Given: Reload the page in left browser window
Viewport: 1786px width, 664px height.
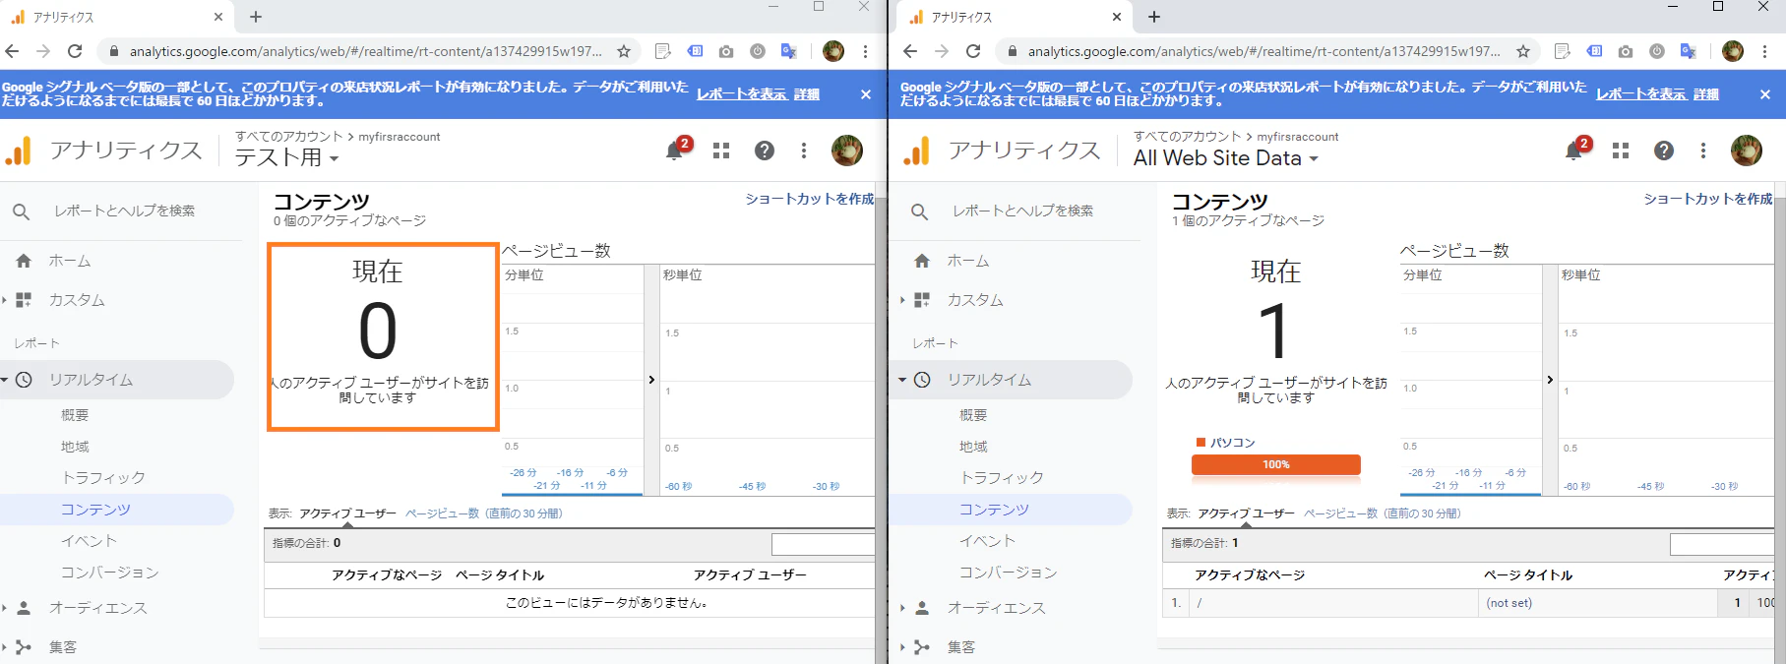Looking at the screenshot, I should click(x=75, y=51).
